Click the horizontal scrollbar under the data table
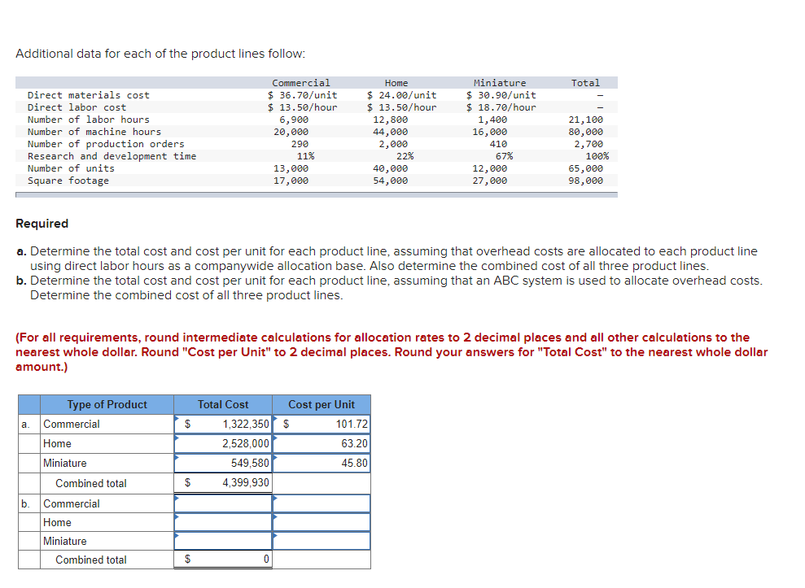Screen dimensions: 805x588 coord(317,194)
